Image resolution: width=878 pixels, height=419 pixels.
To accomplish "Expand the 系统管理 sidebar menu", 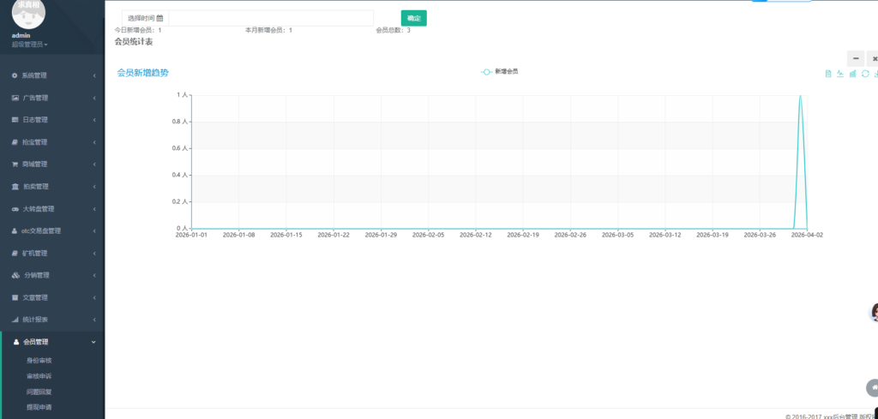I will [51, 75].
